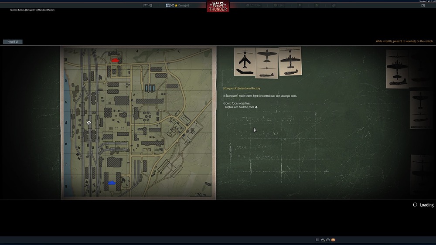Click the Realistic Battles mission header text
Screen dimensions: 436x245
[32, 10]
